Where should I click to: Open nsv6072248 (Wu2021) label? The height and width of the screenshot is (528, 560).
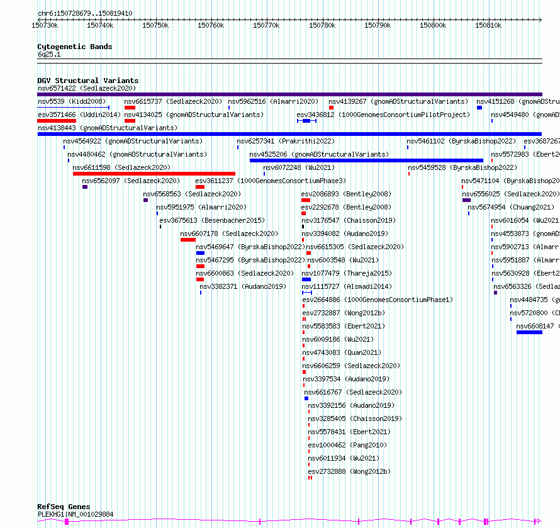tap(299, 167)
